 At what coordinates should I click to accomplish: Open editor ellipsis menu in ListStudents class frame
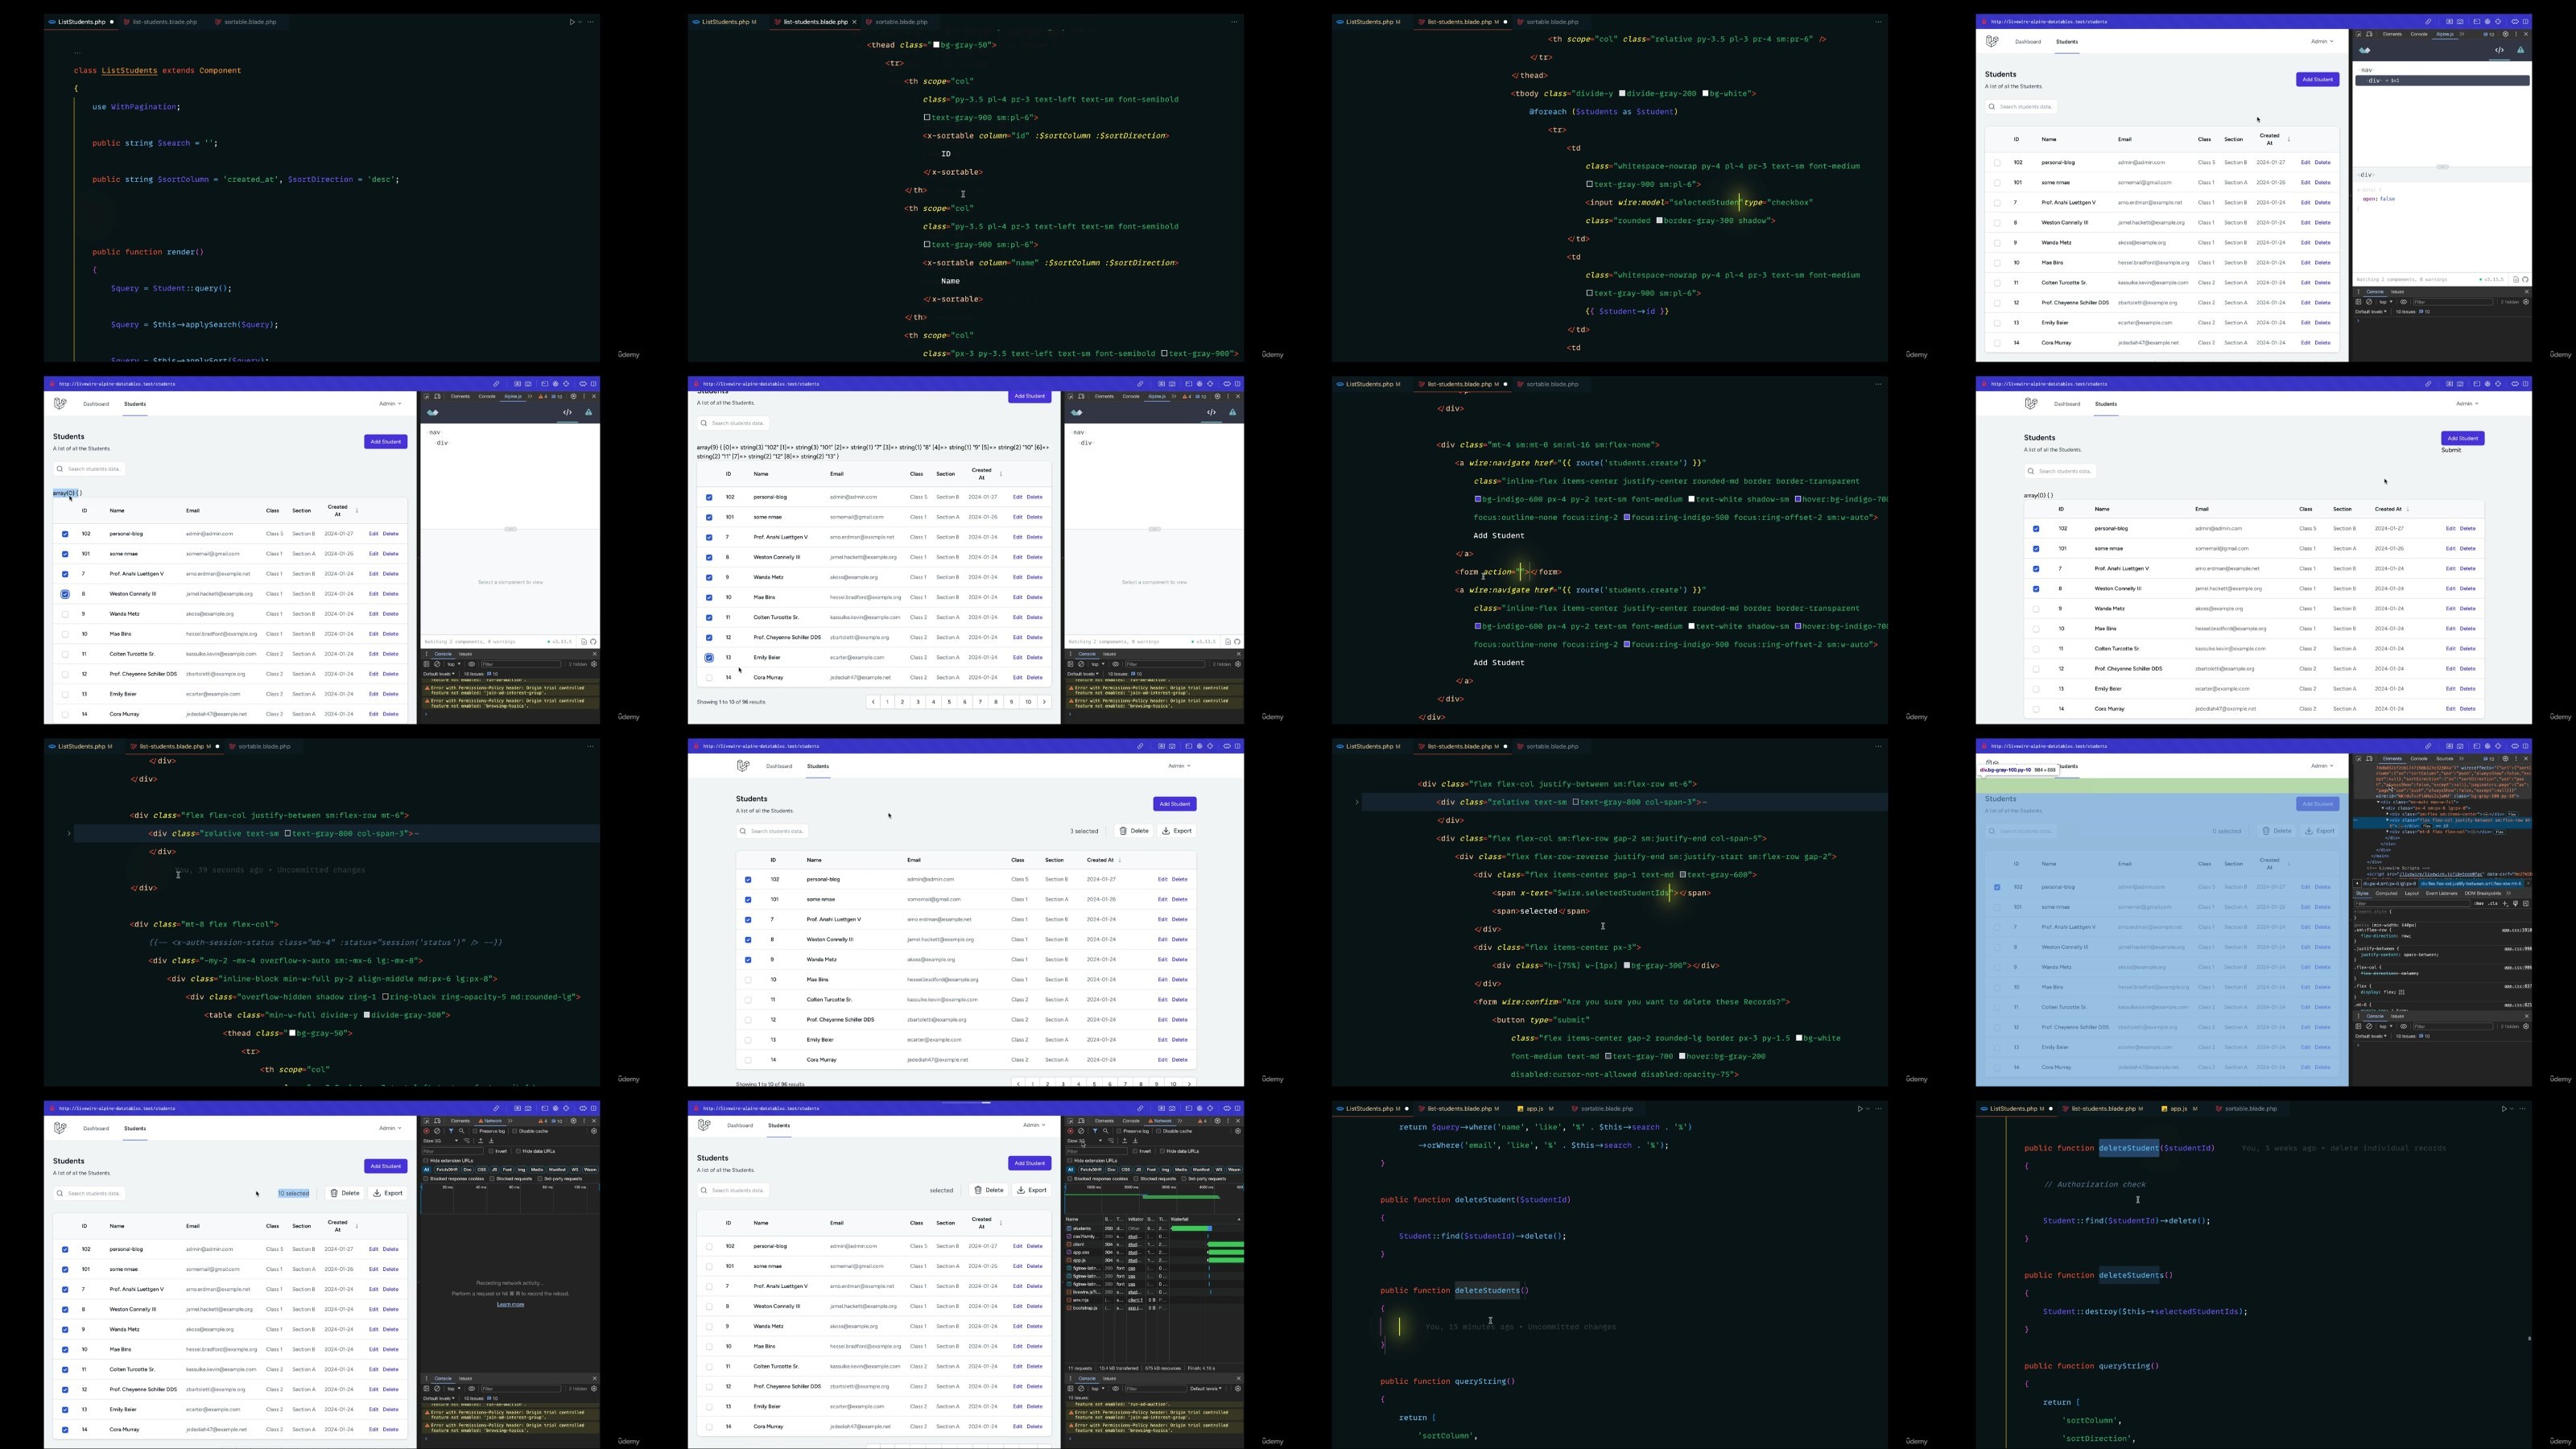[x=591, y=22]
